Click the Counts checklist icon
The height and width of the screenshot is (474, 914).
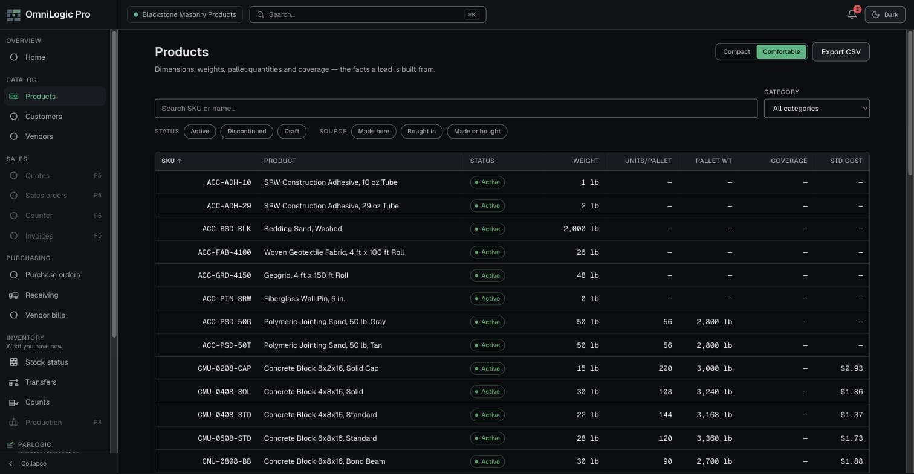click(x=14, y=402)
